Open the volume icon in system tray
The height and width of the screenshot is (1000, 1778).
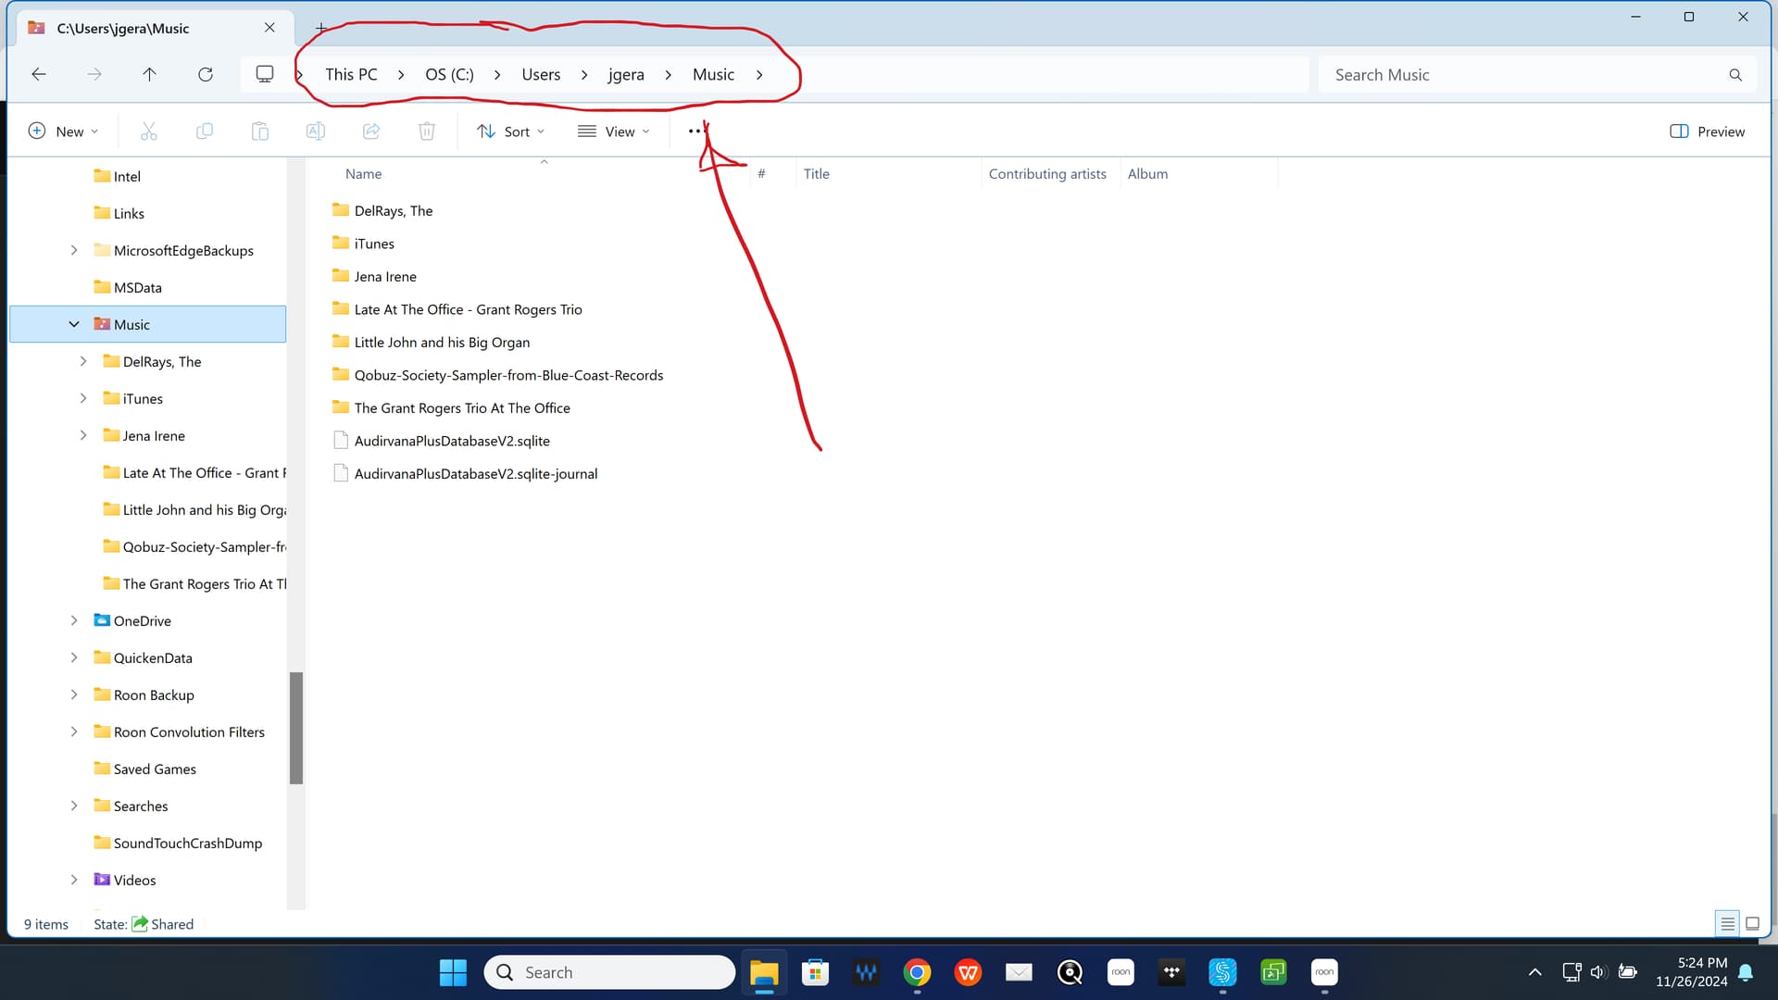(1597, 972)
